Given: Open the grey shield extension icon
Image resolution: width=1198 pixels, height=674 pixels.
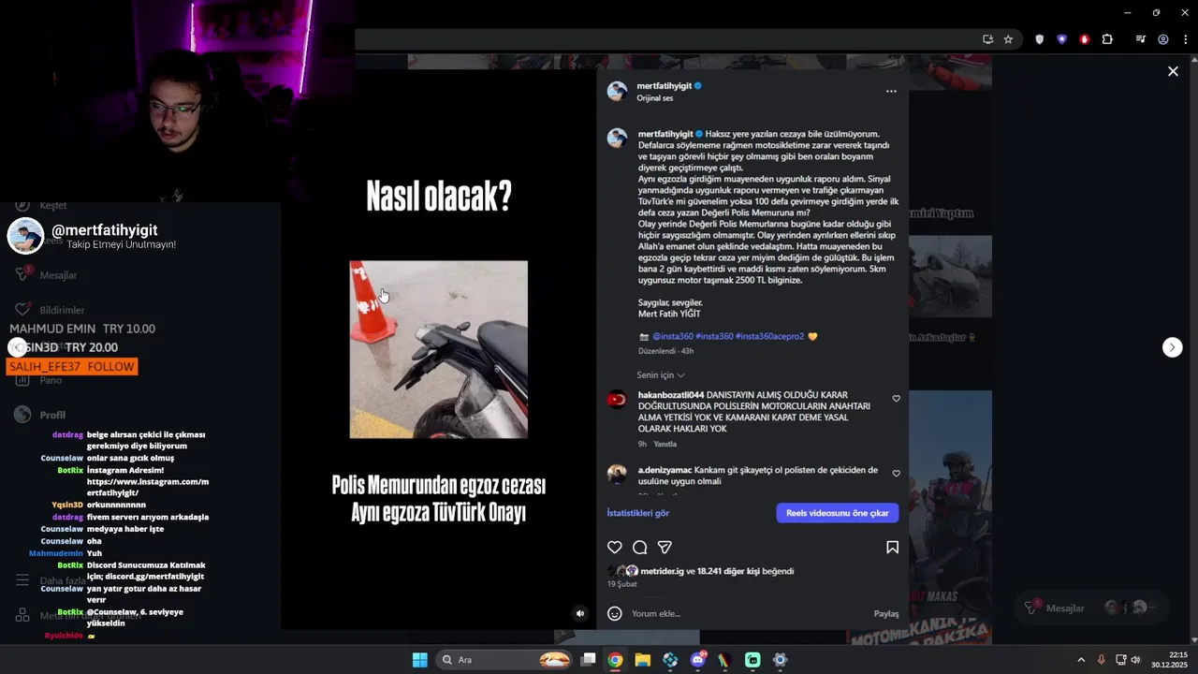Looking at the screenshot, I should [1039, 39].
